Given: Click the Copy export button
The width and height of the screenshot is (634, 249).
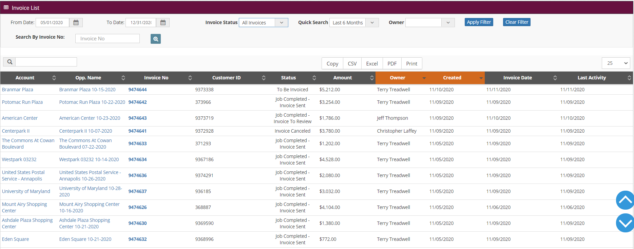Looking at the screenshot, I should 332,63.
